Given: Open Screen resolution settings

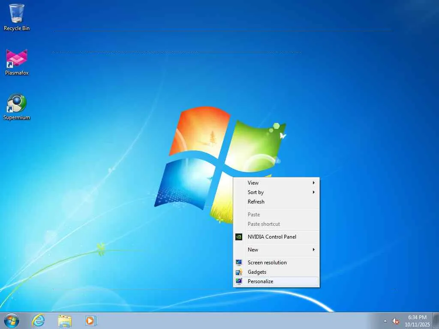Looking at the screenshot, I should pos(277,263).
